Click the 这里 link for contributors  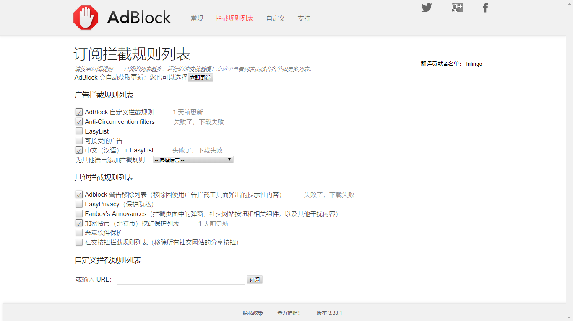tap(227, 69)
